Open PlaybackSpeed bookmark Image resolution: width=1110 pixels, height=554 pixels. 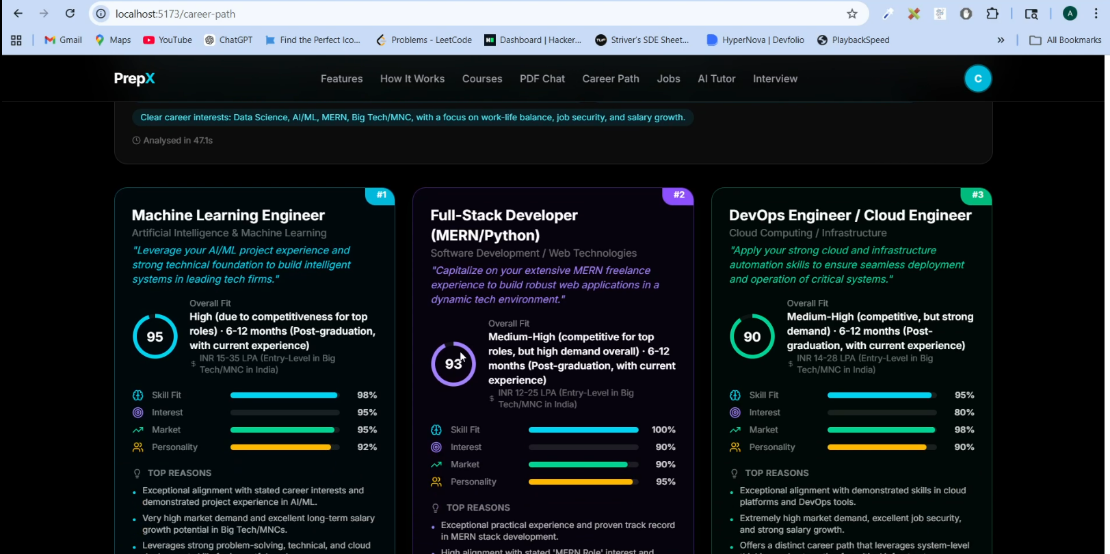click(854, 40)
